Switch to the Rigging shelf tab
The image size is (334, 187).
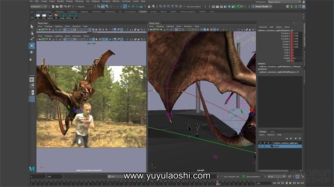pos(84,12)
